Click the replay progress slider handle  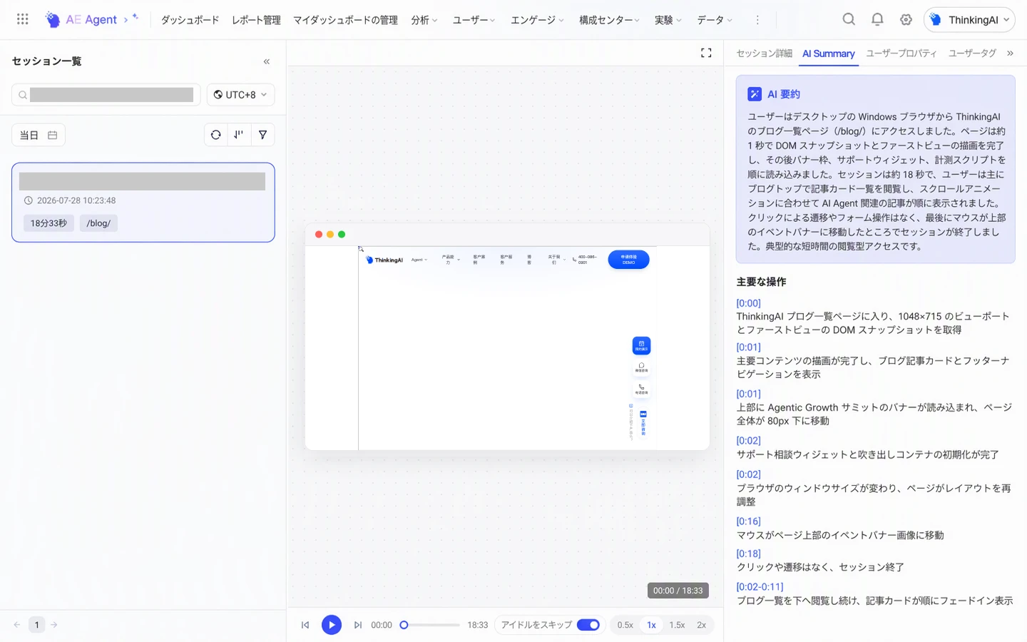tap(404, 625)
